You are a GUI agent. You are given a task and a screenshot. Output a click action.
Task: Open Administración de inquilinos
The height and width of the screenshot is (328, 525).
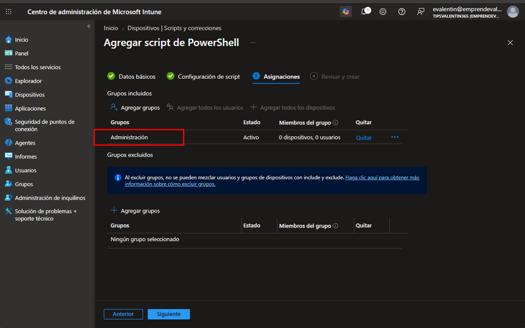click(50, 198)
